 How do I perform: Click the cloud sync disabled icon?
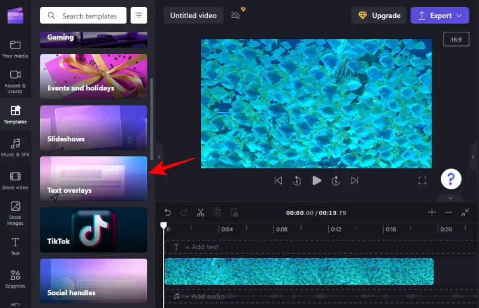point(235,16)
